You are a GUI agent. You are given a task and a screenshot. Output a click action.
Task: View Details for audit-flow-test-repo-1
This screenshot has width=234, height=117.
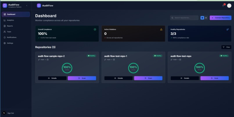[x=118, y=78]
